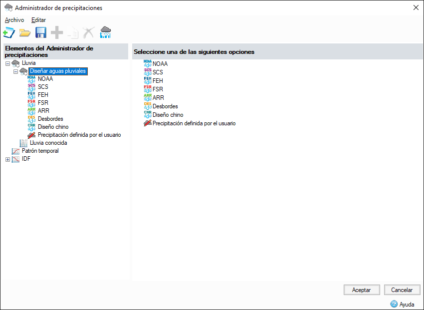The image size is (424, 310).
Task: Click the gray plus add icon
Action: click(57, 33)
